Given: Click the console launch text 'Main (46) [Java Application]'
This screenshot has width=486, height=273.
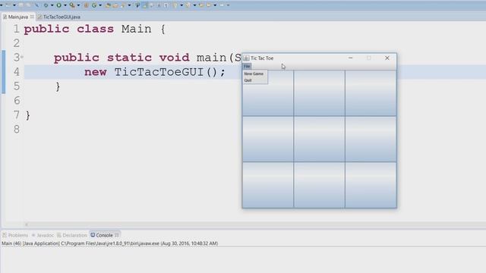Looking at the screenshot, I should (x=30, y=243).
